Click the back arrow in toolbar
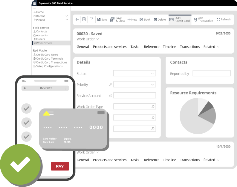 pos(77,19)
